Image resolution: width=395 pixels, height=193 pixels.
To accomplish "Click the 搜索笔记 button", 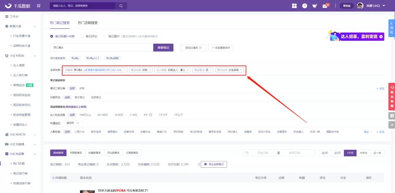I will (163, 48).
